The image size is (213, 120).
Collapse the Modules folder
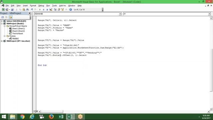click(x=5, y=36)
